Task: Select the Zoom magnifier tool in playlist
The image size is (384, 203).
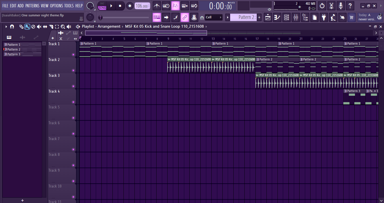Action: (x=63, y=27)
